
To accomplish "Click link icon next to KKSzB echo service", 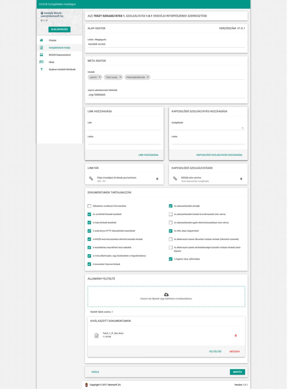I will pos(175,179).
